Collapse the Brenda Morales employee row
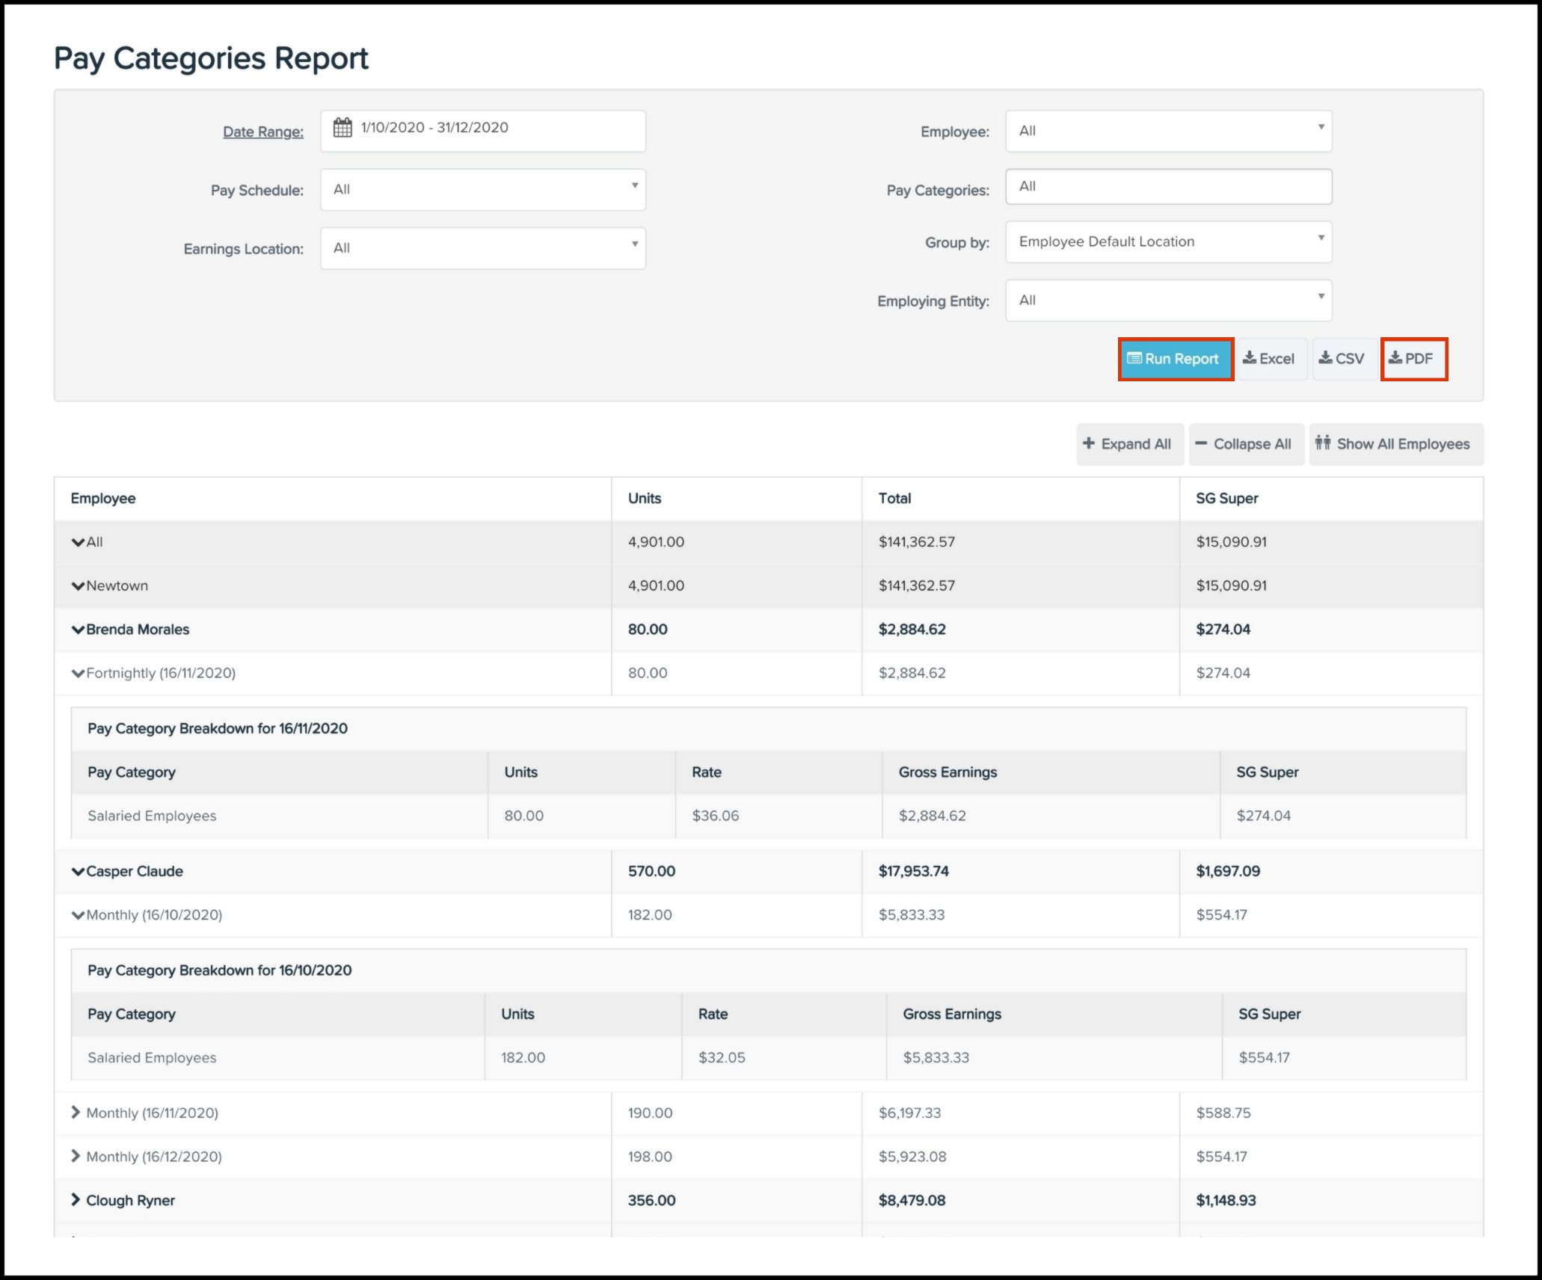This screenshot has width=1542, height=1280. pos(79,629)
